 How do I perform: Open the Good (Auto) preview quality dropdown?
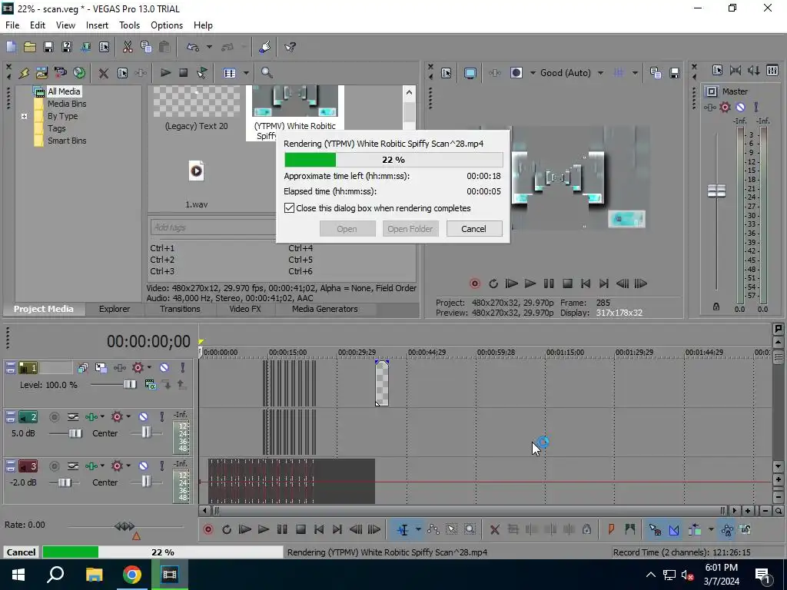tap(600, 73)
